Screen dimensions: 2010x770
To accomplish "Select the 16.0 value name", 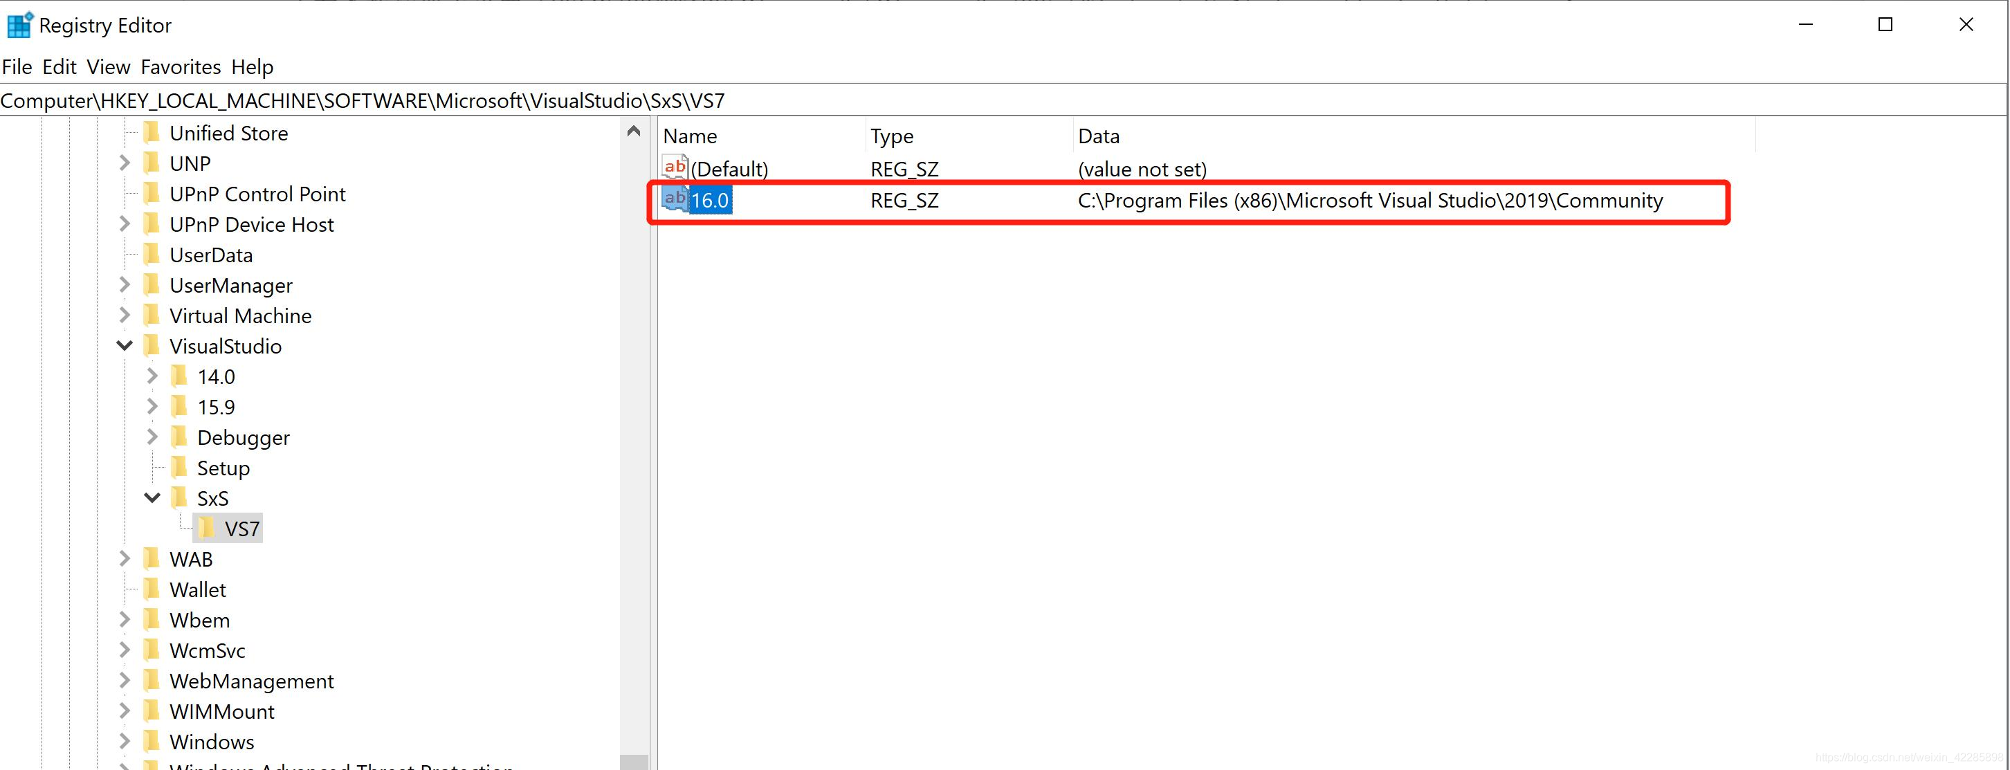I will [710, 201].
